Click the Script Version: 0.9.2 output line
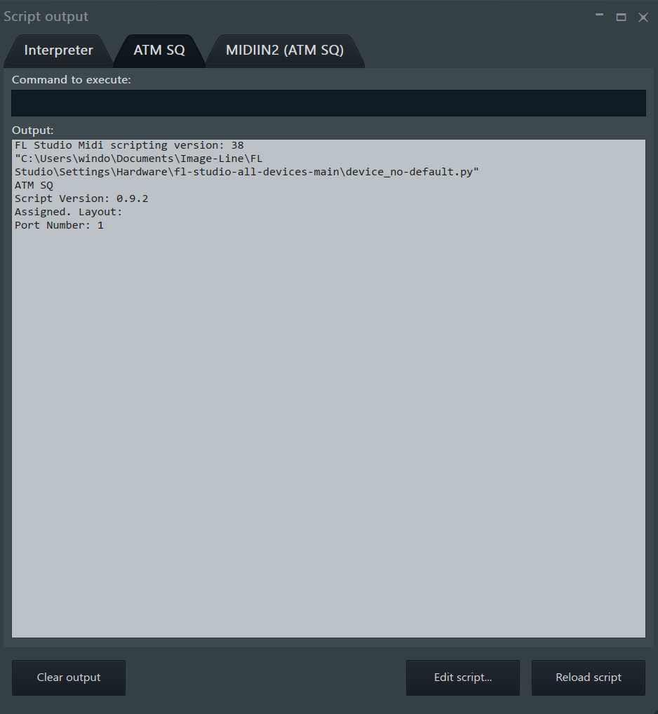The width and height of the screenshot is (658, 714). pos(81,198)
